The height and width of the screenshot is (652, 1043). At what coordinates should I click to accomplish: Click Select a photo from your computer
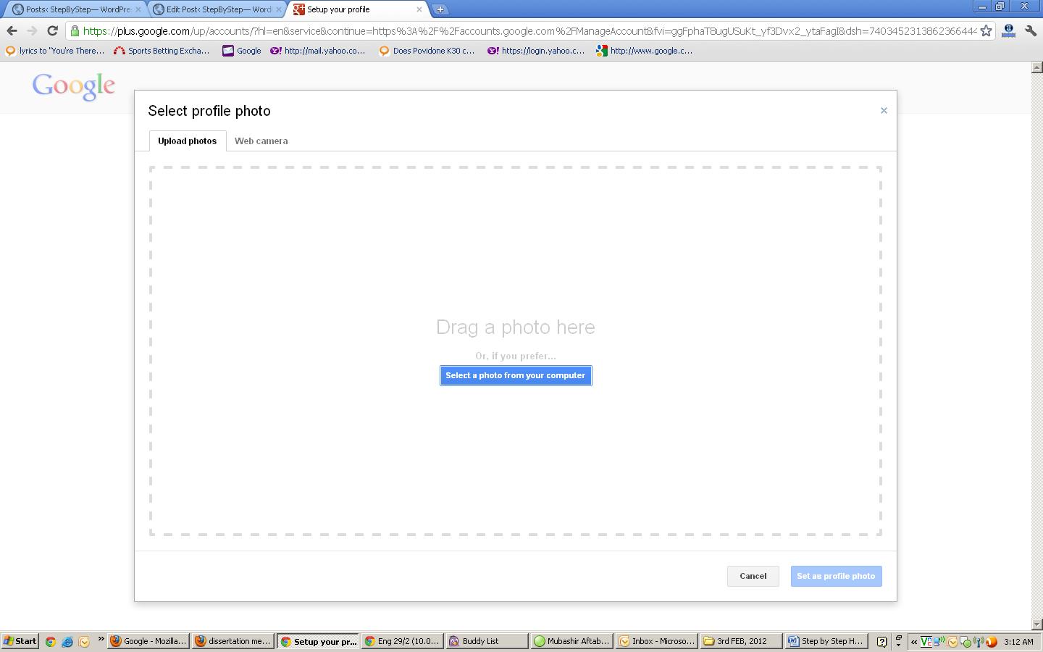pyautogui.click(x=515, y=375)
